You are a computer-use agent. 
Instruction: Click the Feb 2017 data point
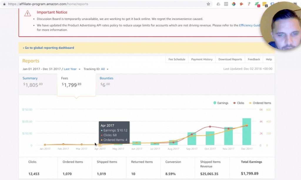tap(63, 145)
